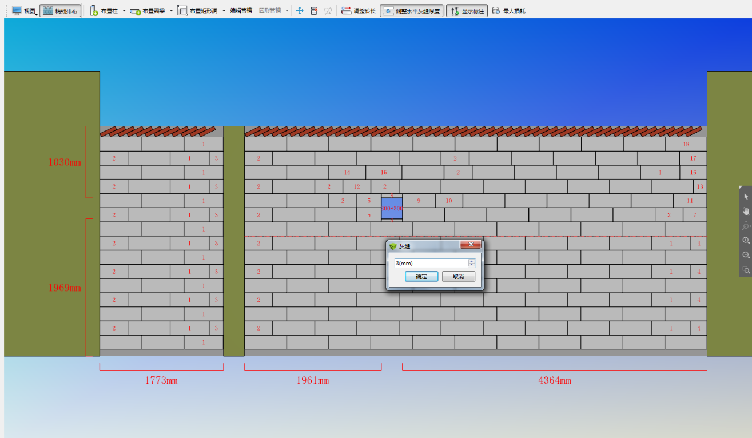Screen dimensions: 752x438
Task: Expand the 布置圈梁 dropdown arrow
Action: tap(171, 11)
